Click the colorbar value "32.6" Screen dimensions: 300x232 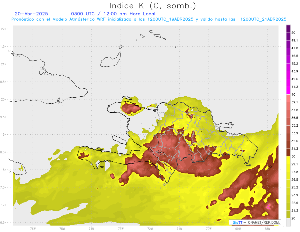pos(295,141)
